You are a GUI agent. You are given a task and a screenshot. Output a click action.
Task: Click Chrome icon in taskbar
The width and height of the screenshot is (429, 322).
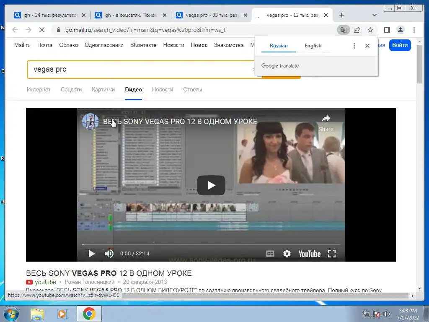89,314
